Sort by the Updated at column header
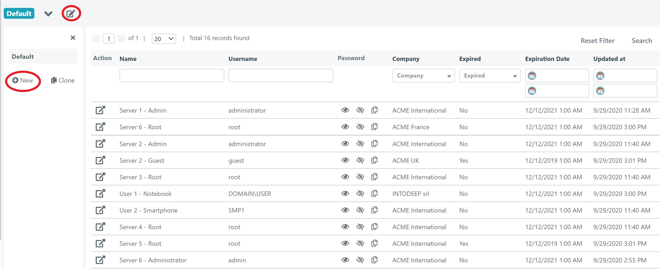This screenshot has height=269, width=660. coord(609,59)
